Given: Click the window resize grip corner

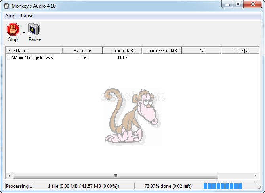Looking at the screenshot, I should point(259,187).
